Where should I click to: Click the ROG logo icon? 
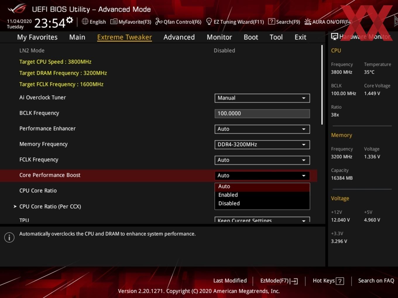coord(17,9)
